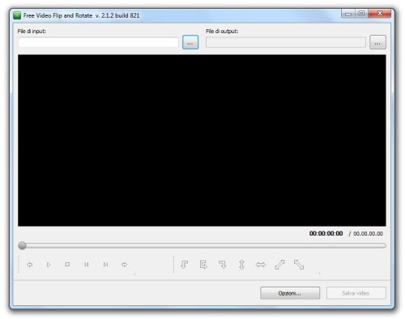Stop playback with the square stop icon
This screenshot has width=405, height=319.
(67, 265)
